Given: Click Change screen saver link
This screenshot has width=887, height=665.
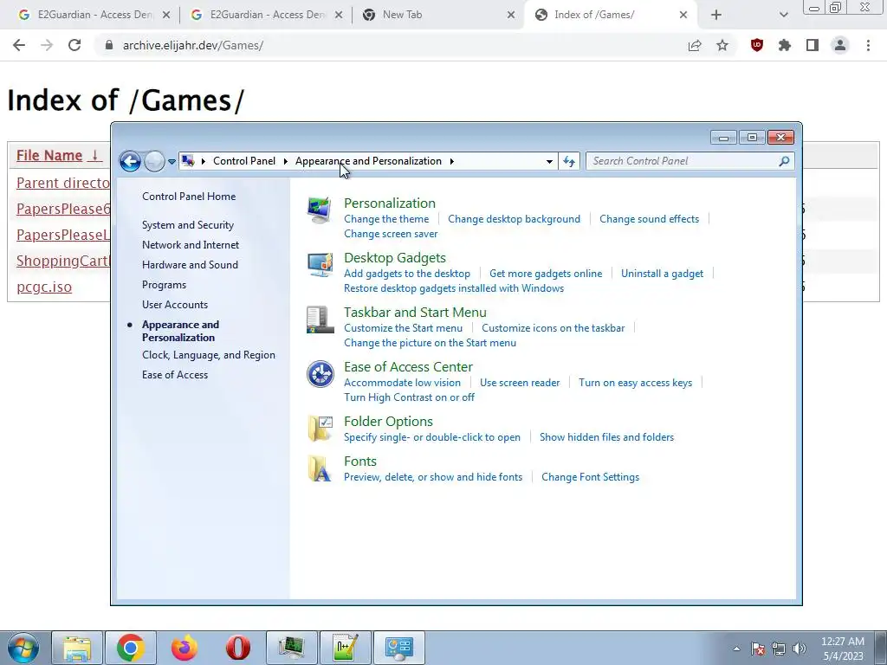Looking at the screenshot, I should [x=391, y=234].
